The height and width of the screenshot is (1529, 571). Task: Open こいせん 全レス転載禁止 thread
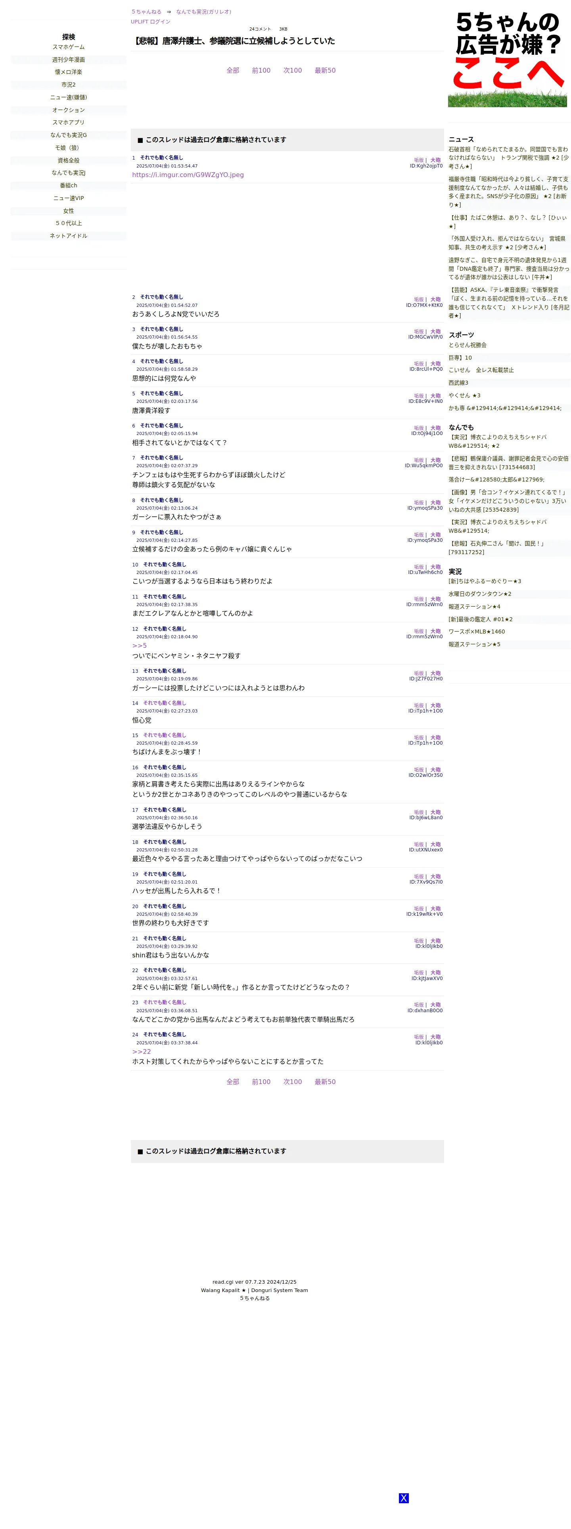pos(481,370)
